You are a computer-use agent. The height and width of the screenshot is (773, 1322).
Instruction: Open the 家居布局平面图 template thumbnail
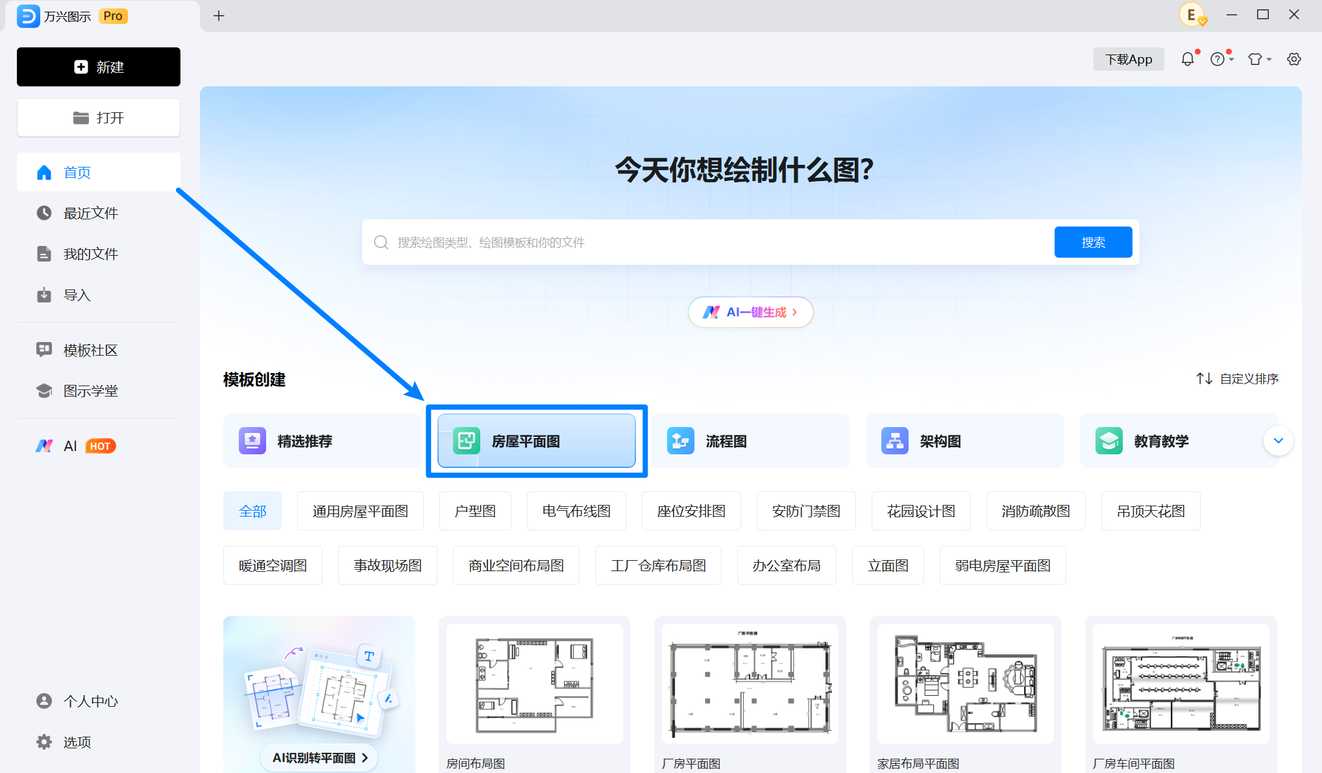966,684
